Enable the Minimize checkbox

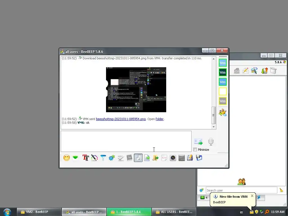[195, 150]
